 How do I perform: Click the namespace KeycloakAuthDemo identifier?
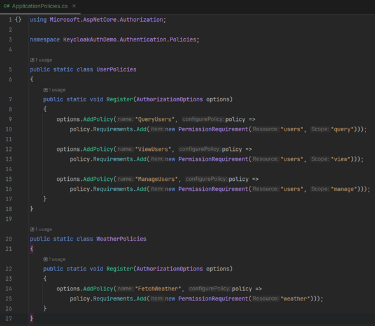[90, 39]
